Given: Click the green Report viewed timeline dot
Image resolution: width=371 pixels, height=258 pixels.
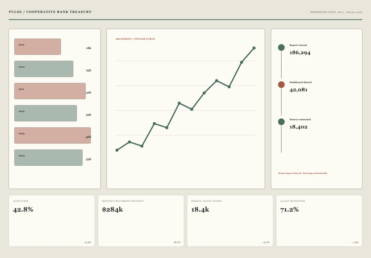Looking at the screenshot, I should coord(281,47).
